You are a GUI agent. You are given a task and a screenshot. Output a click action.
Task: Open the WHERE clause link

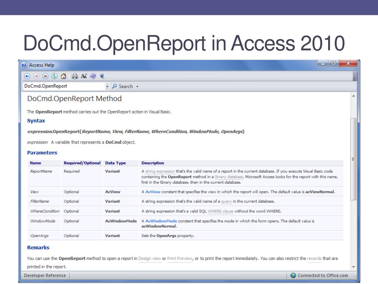[220, 211]
